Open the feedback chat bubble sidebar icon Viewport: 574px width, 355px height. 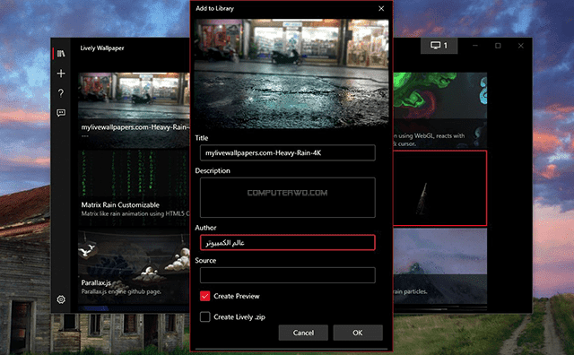tap(61, 113)
